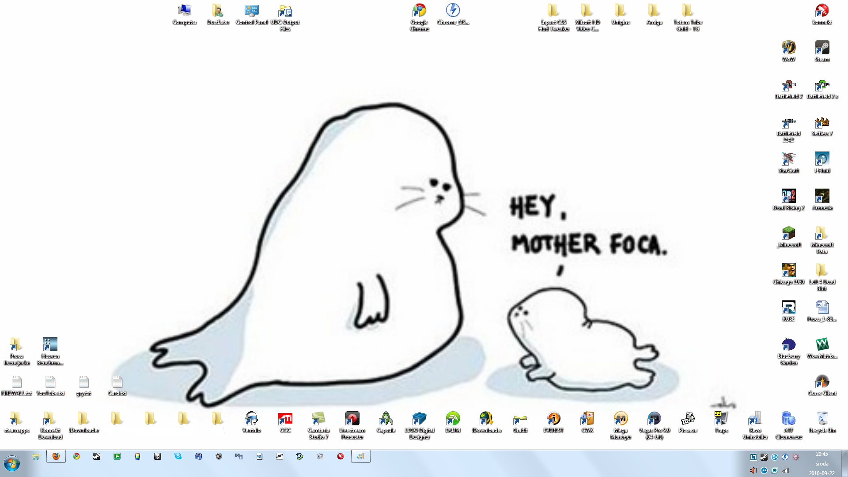
Task: Open the DustEater folder
Action: click(x=218, y=15)
